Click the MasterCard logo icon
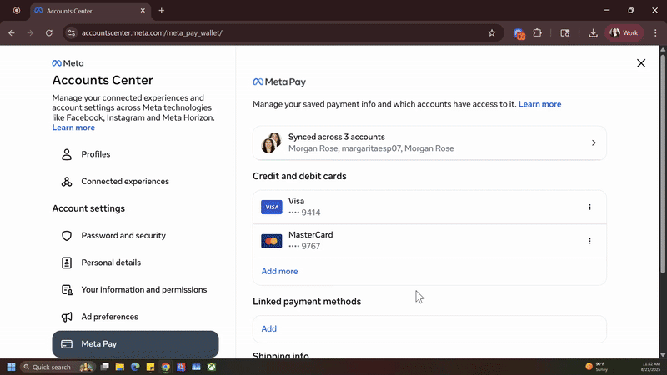667x375 pixels. click(x=271, y=241)
